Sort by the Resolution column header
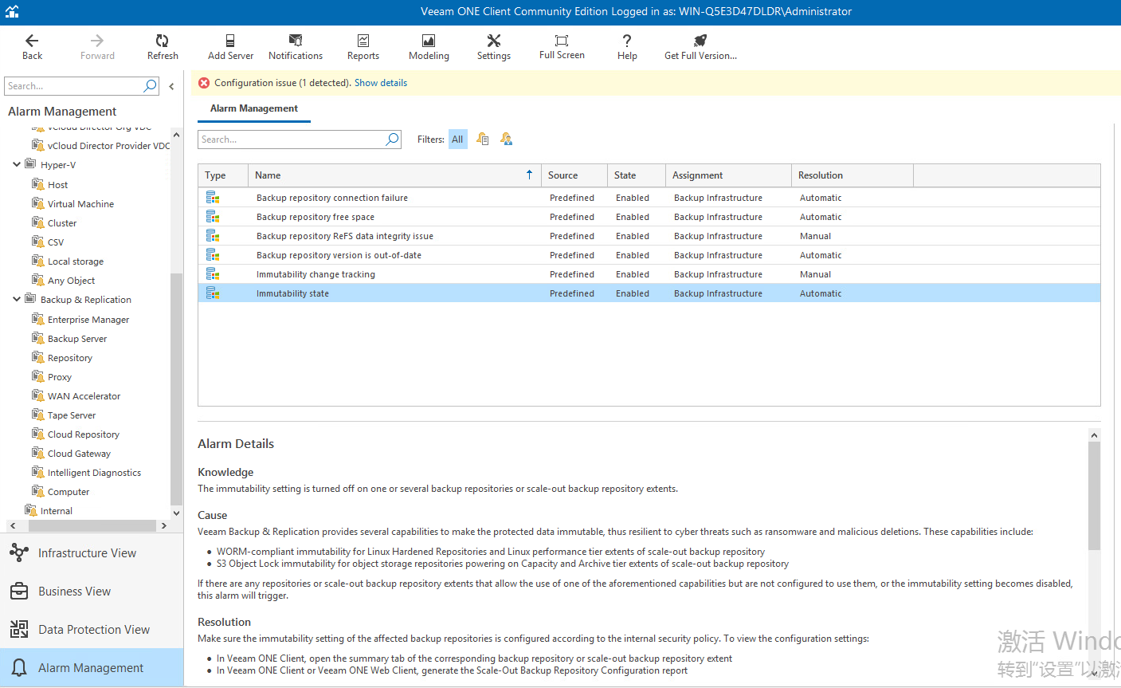Image resolution: width=1121 pixels, height=688 pixels. [853, 175]
